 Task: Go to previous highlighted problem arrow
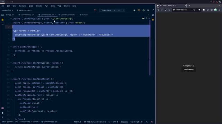point(146,18)
